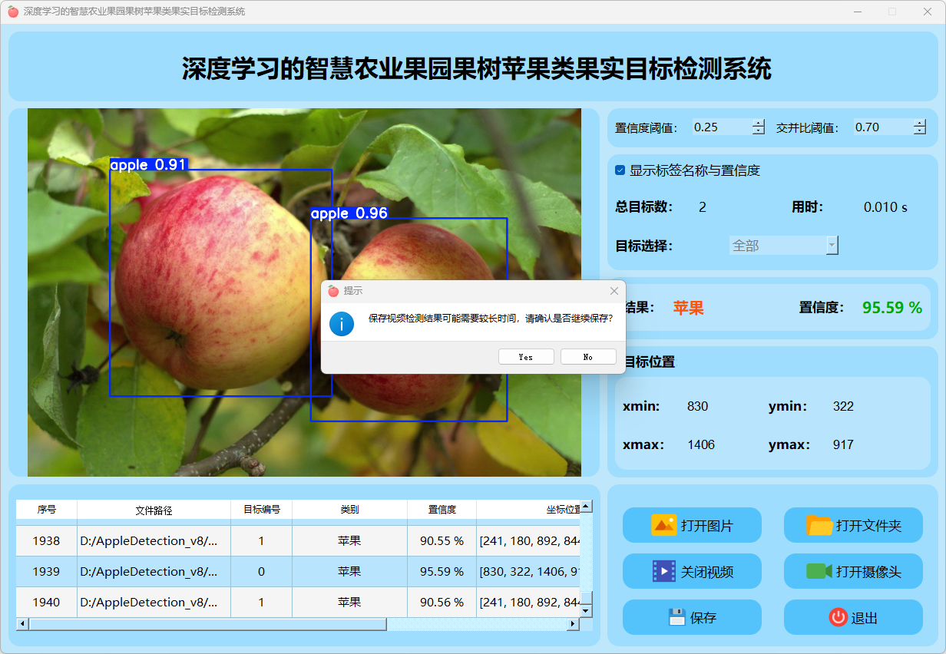This screenshot has width=946, height=654.
Task: Increase 置信度阈值 with up arrow
Action: [x=759, y=124]
